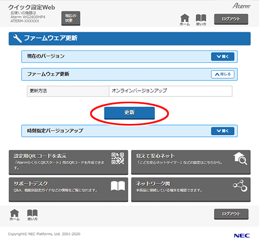Open the top ホーム house icon
259x249 pixels.
click(184, 20)
